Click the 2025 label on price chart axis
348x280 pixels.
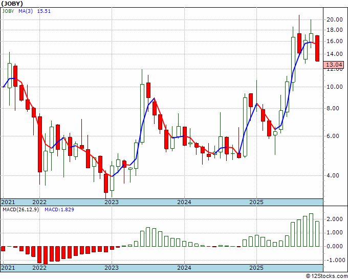pyautogui.click(x=256, y=202)
